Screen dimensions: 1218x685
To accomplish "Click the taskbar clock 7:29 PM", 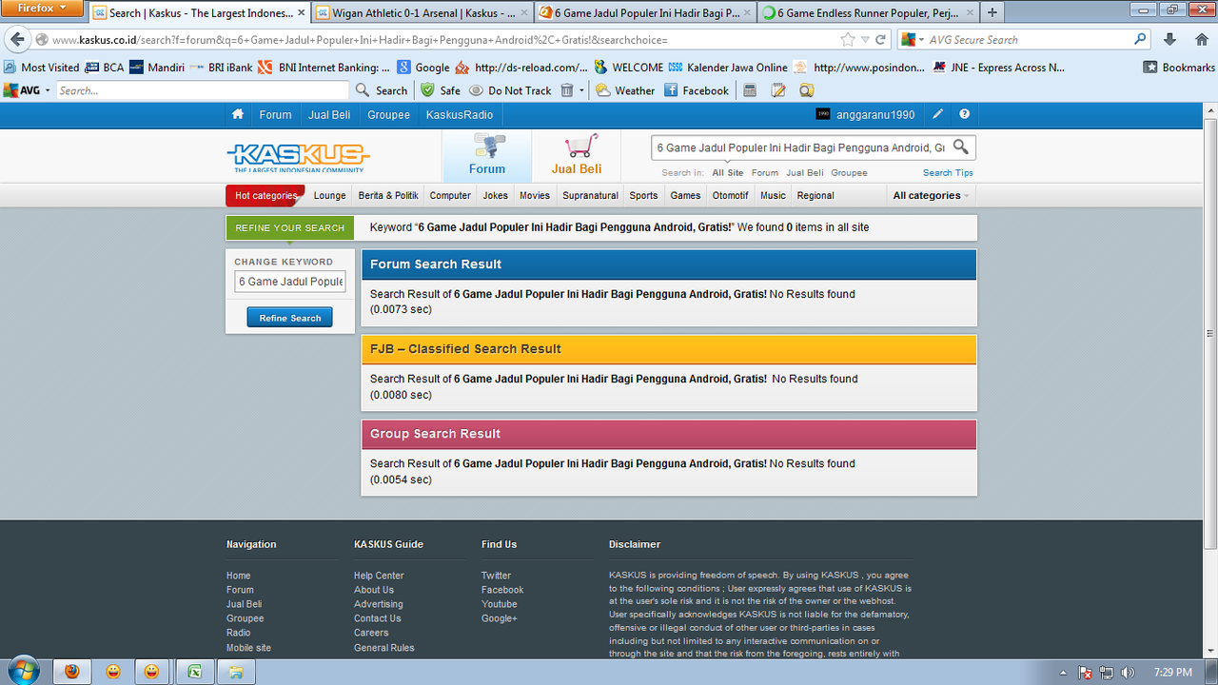I will [x=1171, y=673].
